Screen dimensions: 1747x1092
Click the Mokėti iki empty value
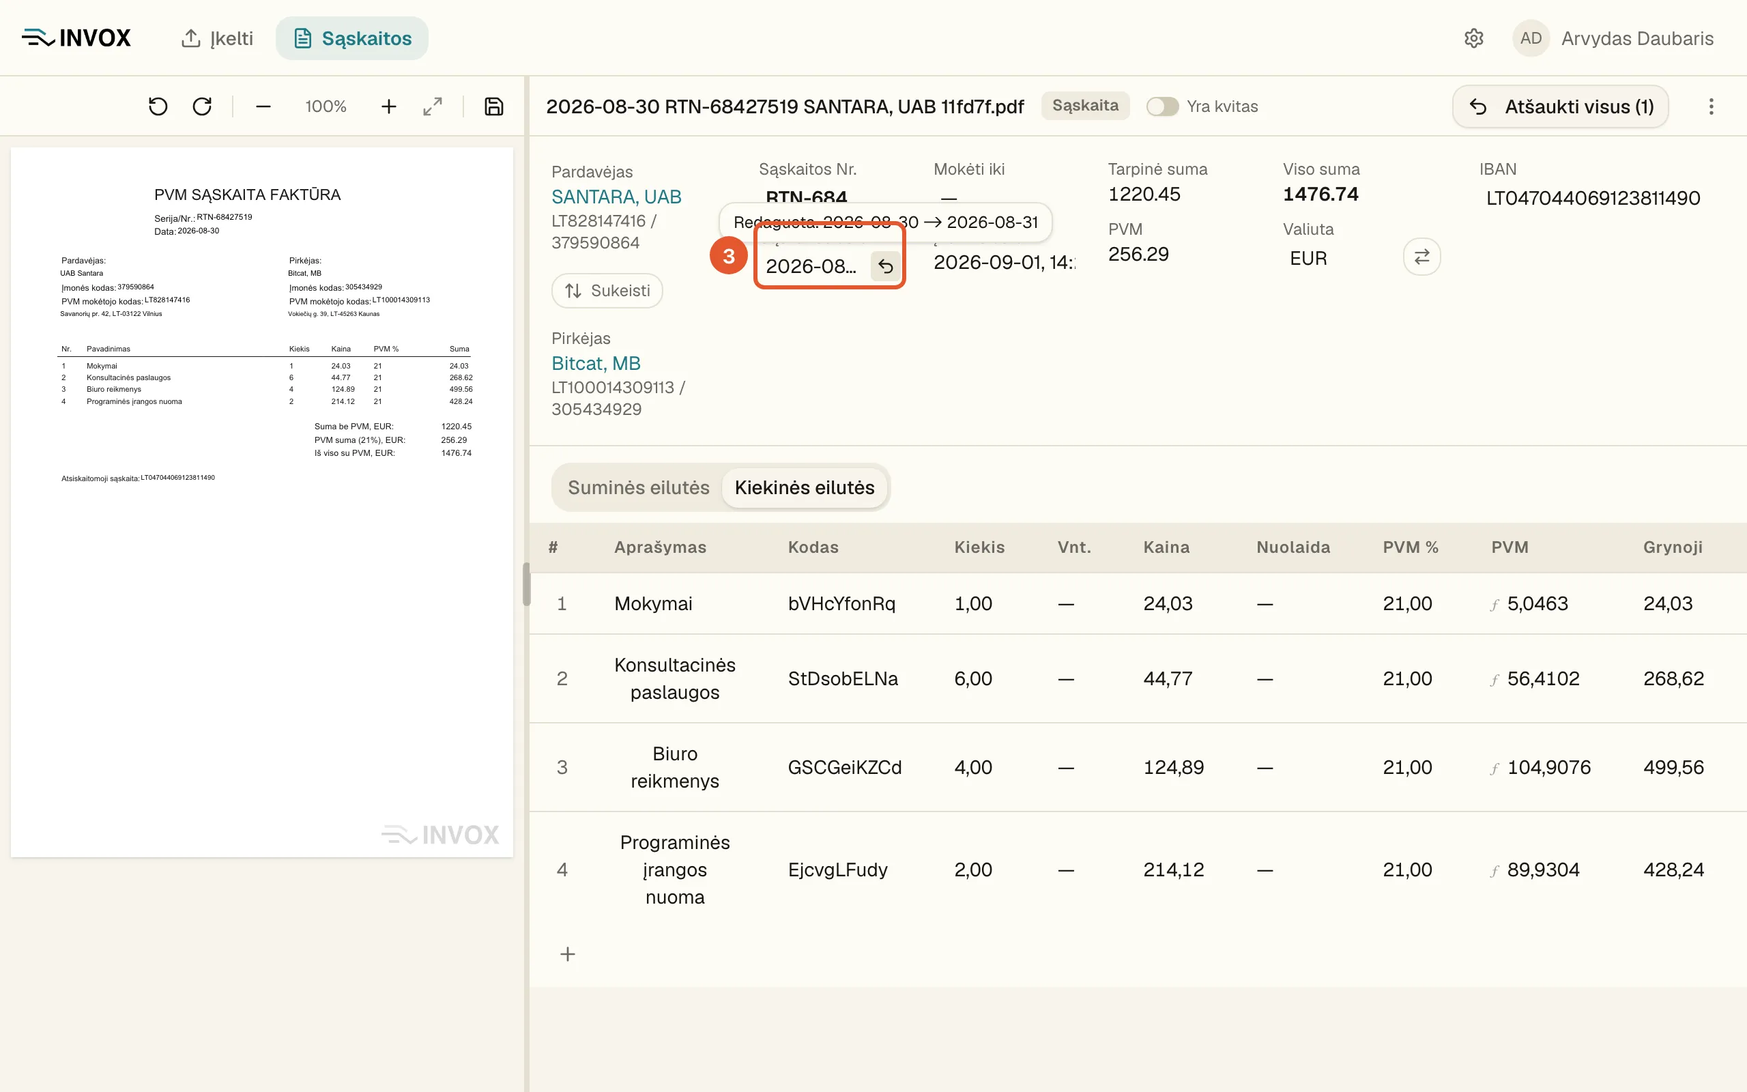tap(949, 198)
